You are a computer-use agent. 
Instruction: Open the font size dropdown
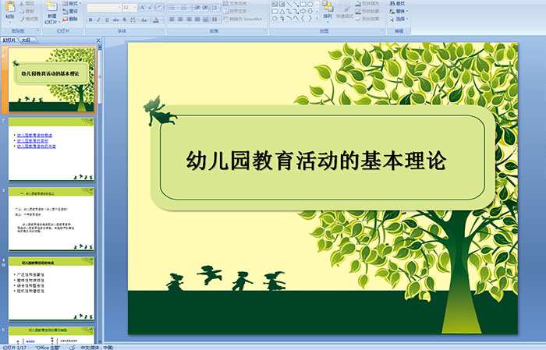coord(134,7)
